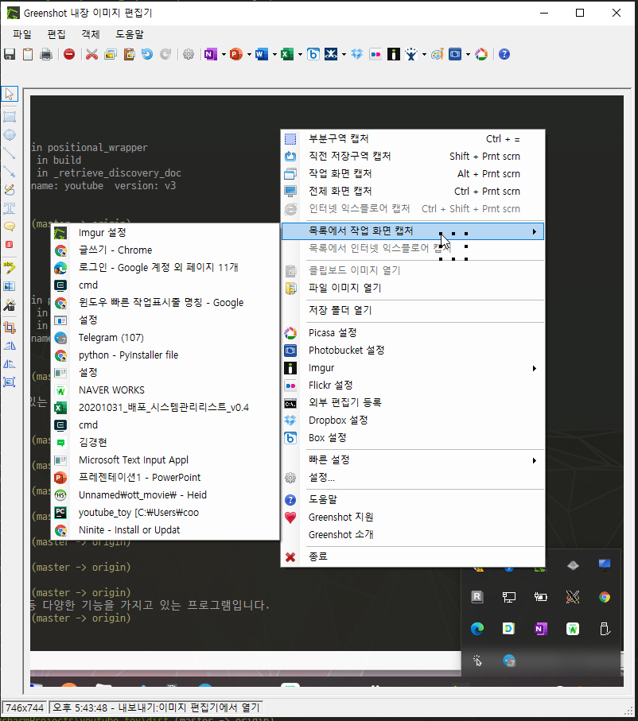Open the 객체 menu
638x721 pixels.
click(90, 34)
